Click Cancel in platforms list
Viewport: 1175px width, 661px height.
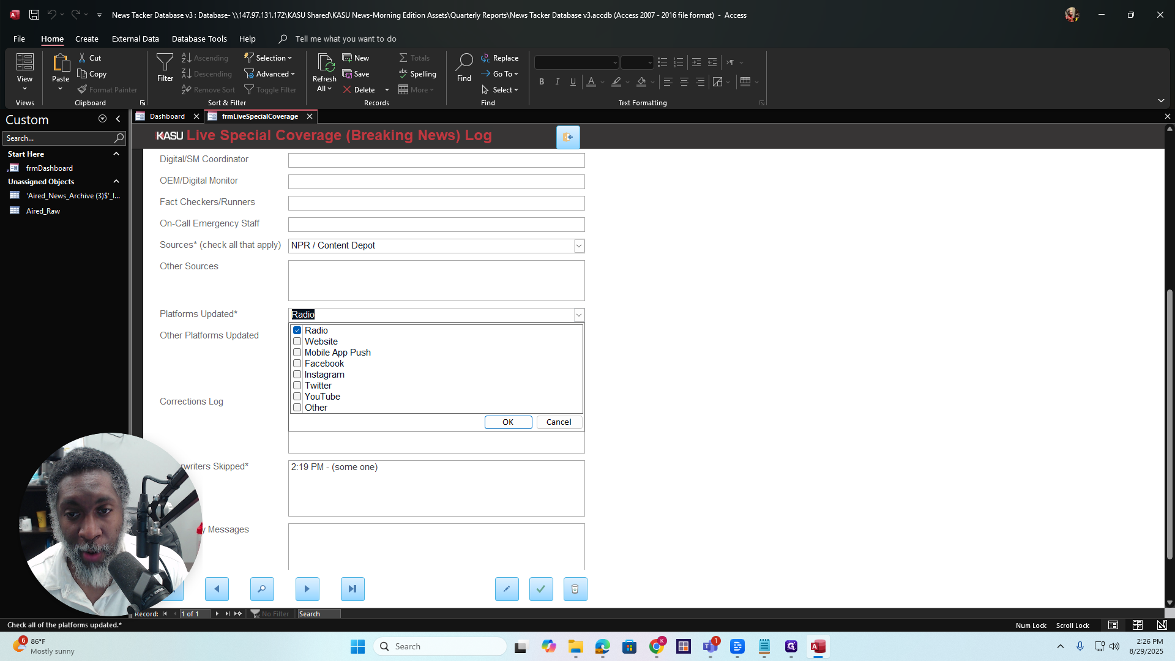click(559, 422)
